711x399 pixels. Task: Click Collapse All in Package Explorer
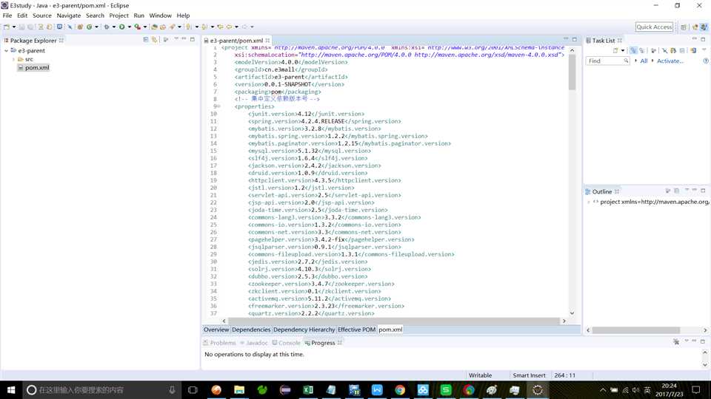[146, 39]
